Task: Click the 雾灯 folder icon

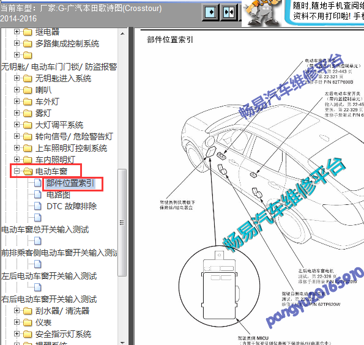Action: point(28,113)
